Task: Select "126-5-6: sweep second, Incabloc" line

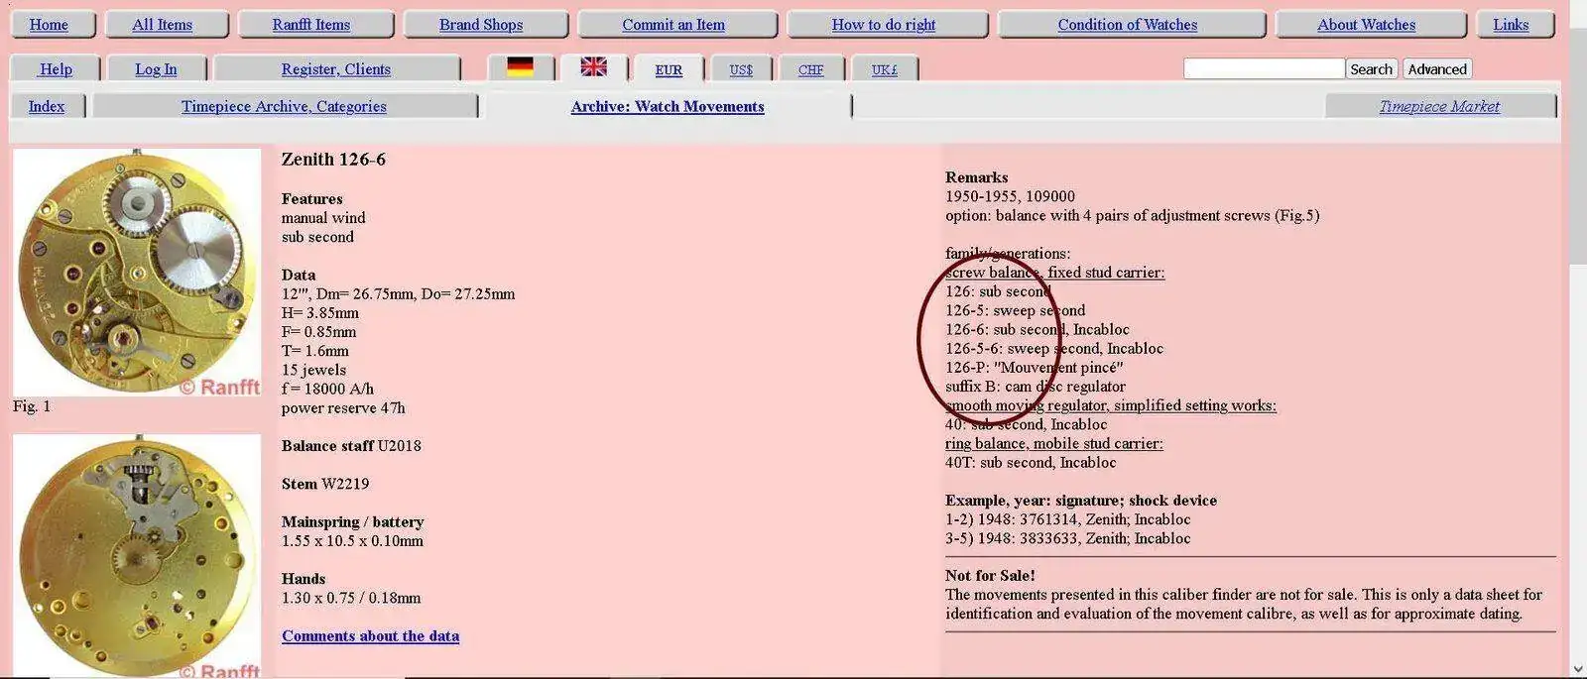Action: [x=1054, y=348]
